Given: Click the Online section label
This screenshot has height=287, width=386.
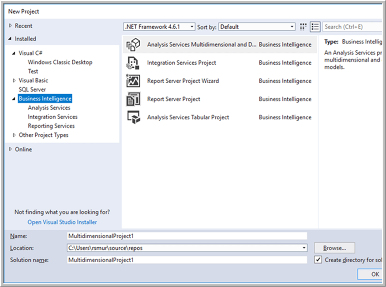Looking at the screenshot, I should coord(23,149).
